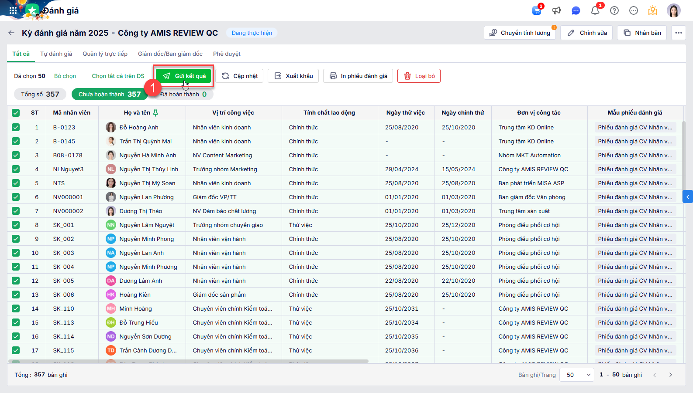The width and height of the screenshot is (693, 393).
Task: Open the records per page dropdown
Action: point(578,375)
